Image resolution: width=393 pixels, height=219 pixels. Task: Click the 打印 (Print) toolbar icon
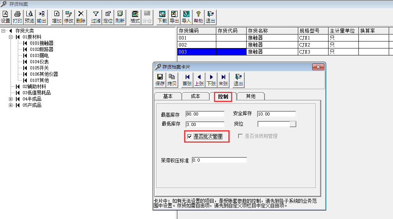pos(17,17)
